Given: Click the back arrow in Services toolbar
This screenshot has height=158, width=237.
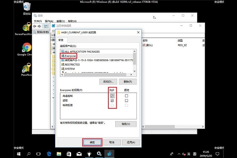Looking at the screenshot, I should tap(34, 26).
